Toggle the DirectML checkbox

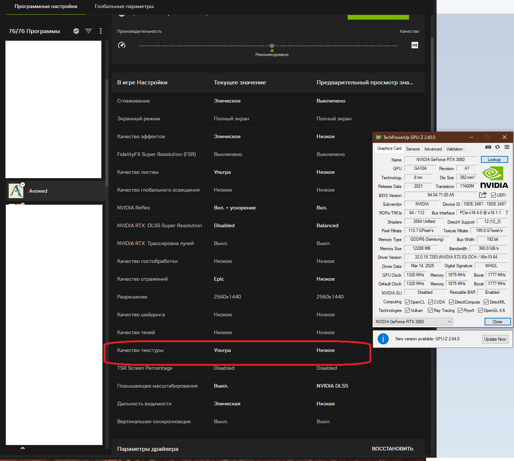(486, 302)
